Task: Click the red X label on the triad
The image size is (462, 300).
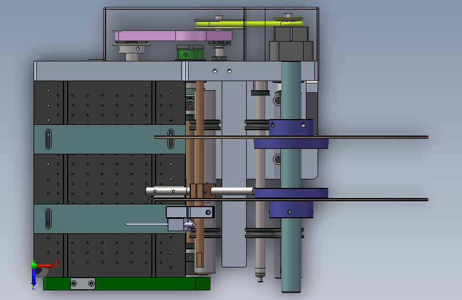Action: (57, 263)
